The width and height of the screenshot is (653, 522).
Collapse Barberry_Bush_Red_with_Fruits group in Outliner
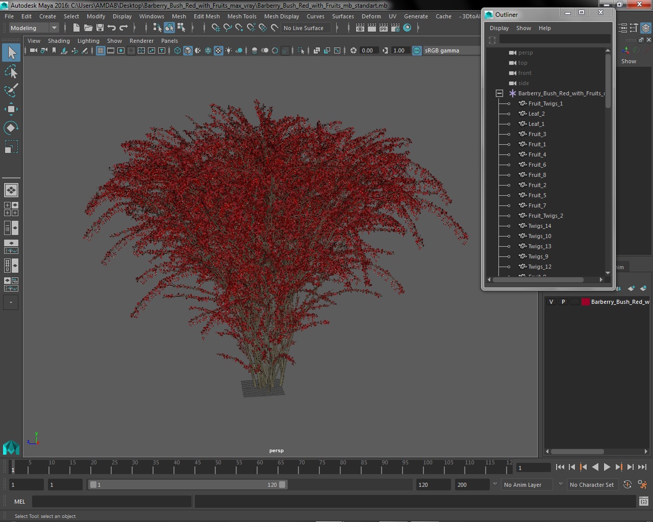click(x=499, y=93)
